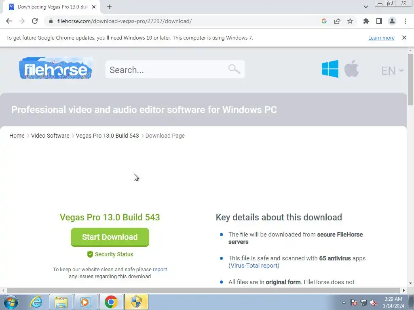Screen dimensions: 414x310
Task: Switch to Chrome in the taskbar
Action: (x=111, y=302)
